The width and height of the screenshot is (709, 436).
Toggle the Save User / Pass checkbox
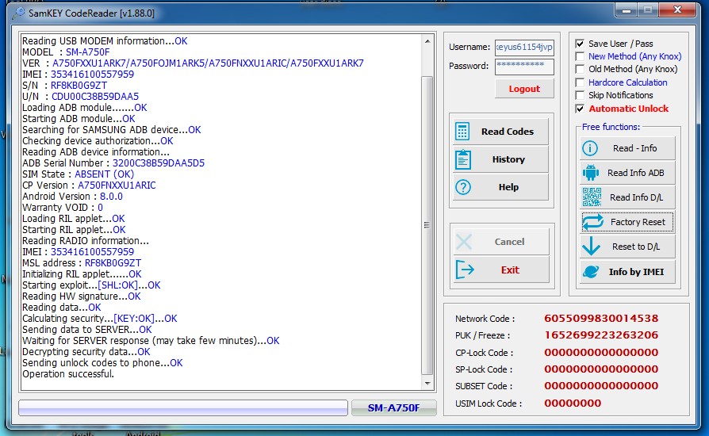point(580,44)
